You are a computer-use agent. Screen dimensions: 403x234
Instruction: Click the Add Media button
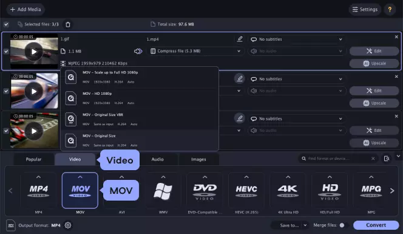[25, 10]
